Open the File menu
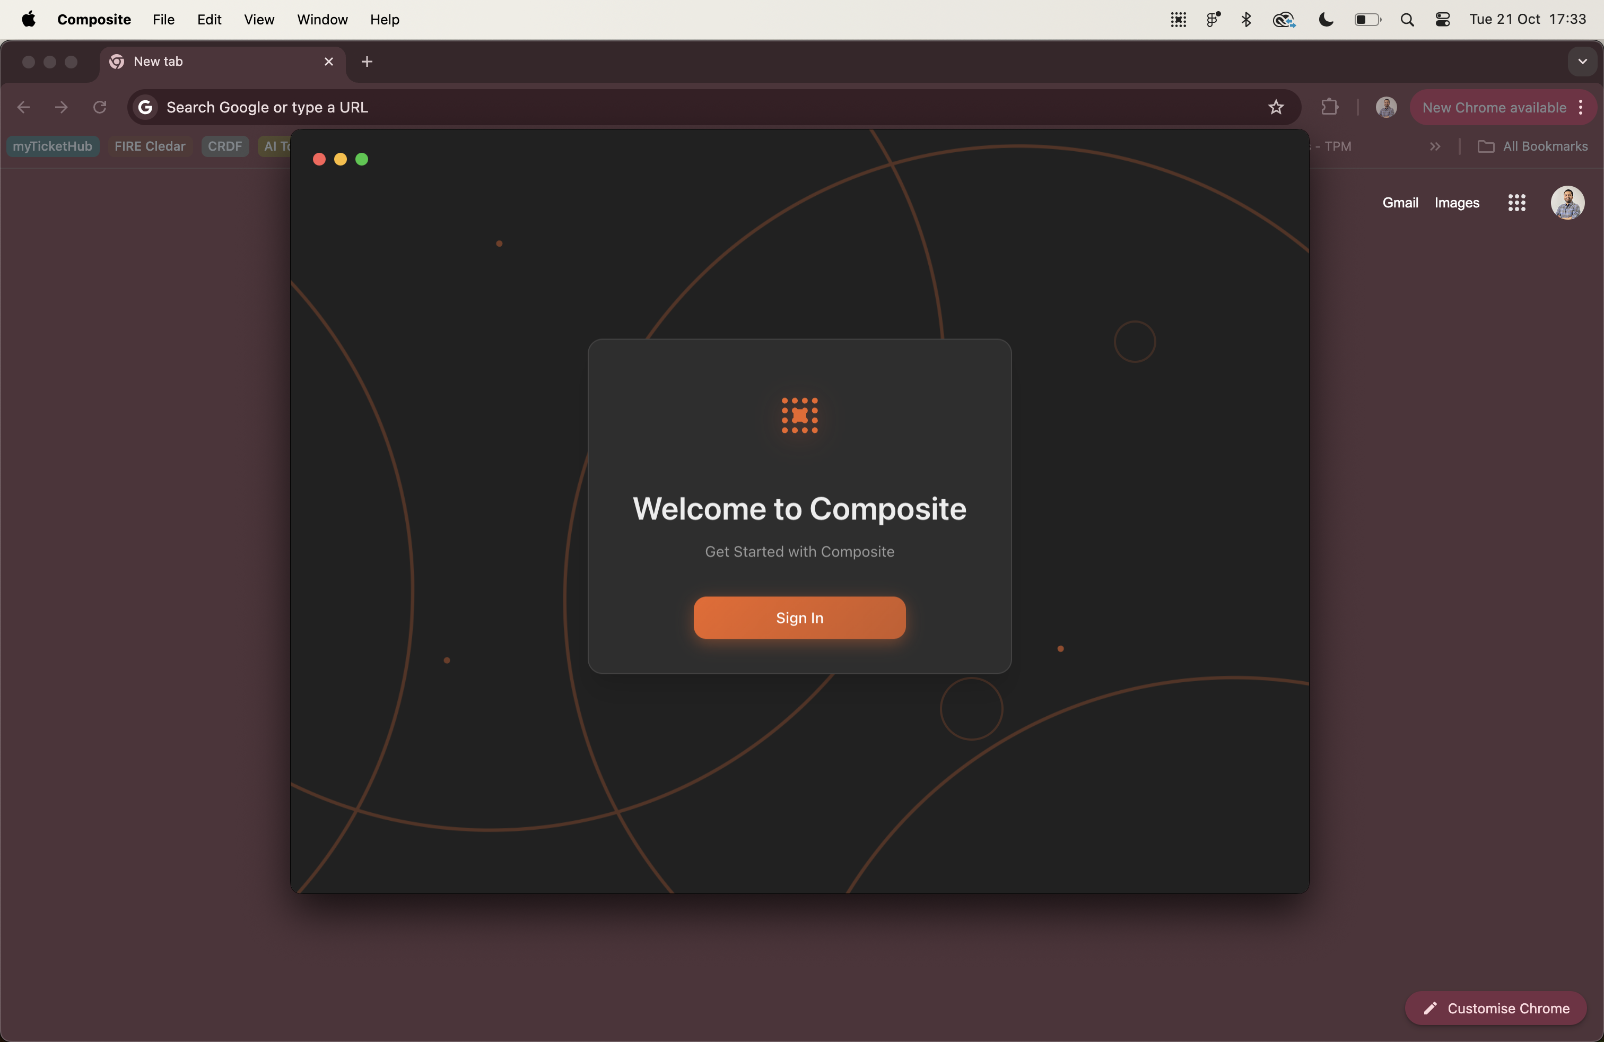 (x=163, y=20)
